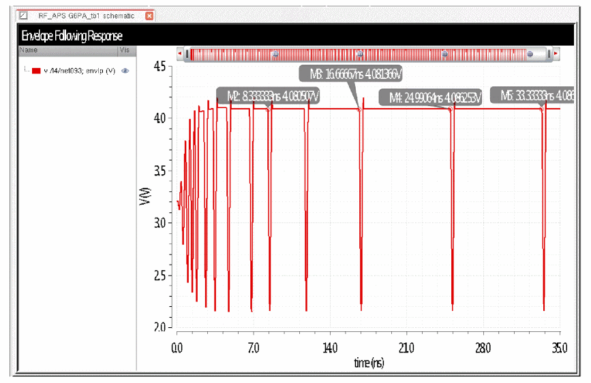The width and height of the screenshot is (591, 383).
Task: Click the right arrow of overview strip
Action: click(x=556, y=53)
